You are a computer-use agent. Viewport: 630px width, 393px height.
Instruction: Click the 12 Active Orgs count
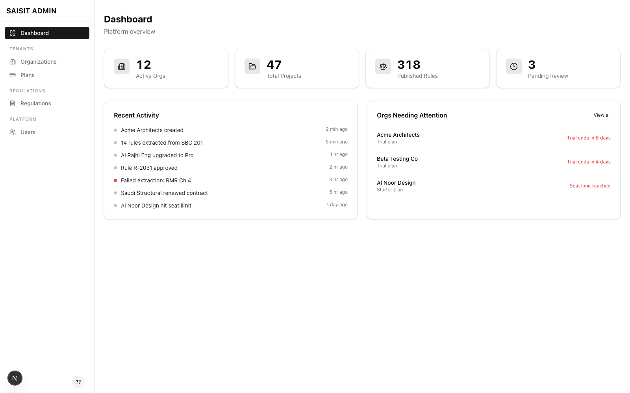(144, 64)
